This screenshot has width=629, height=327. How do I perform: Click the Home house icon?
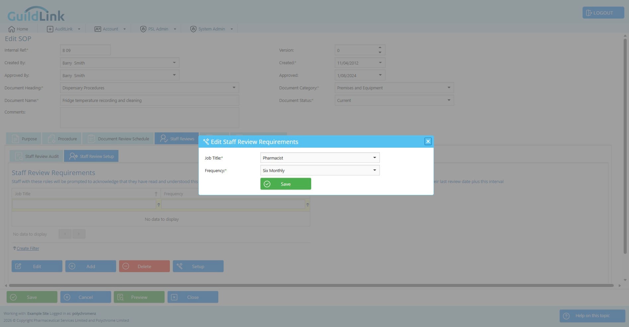click(12, 29)
